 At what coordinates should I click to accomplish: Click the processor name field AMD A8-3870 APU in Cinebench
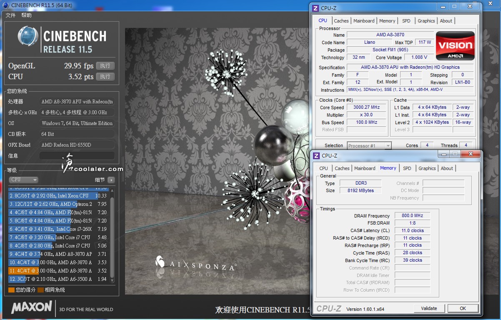click(77, 102)
